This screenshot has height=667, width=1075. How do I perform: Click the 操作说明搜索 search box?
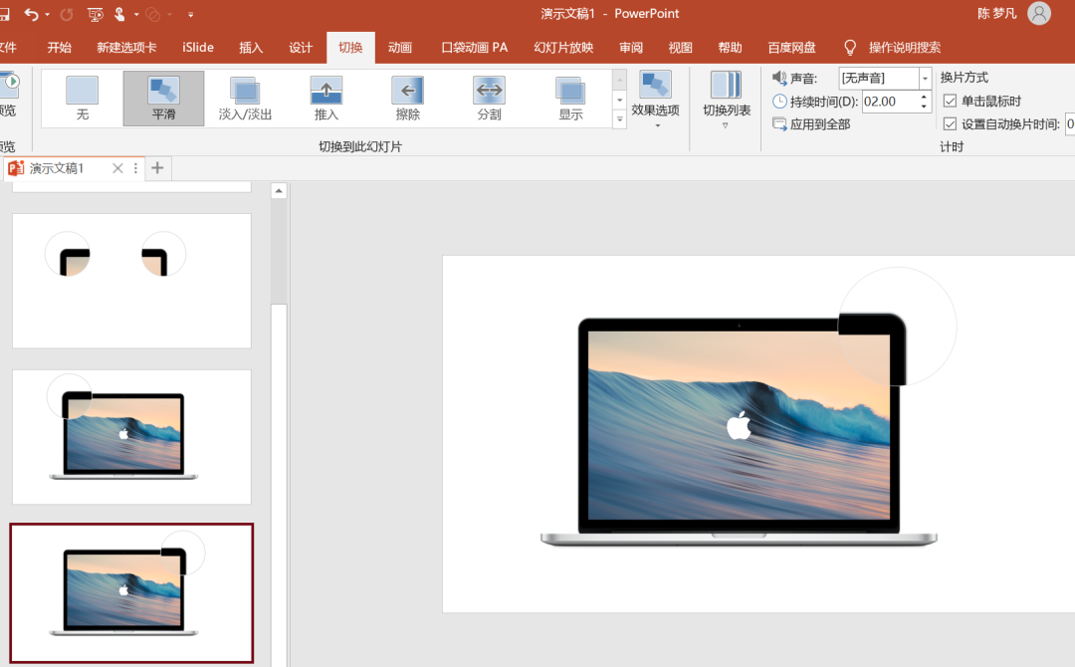[904, 48]
